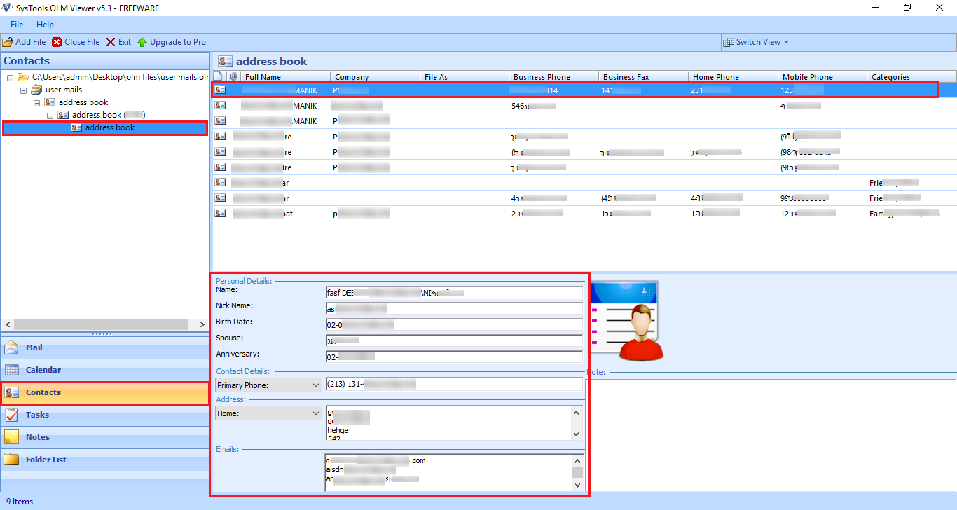Click the Spouse input field
The width and height of the screenshot is (957, 510).
454,340
